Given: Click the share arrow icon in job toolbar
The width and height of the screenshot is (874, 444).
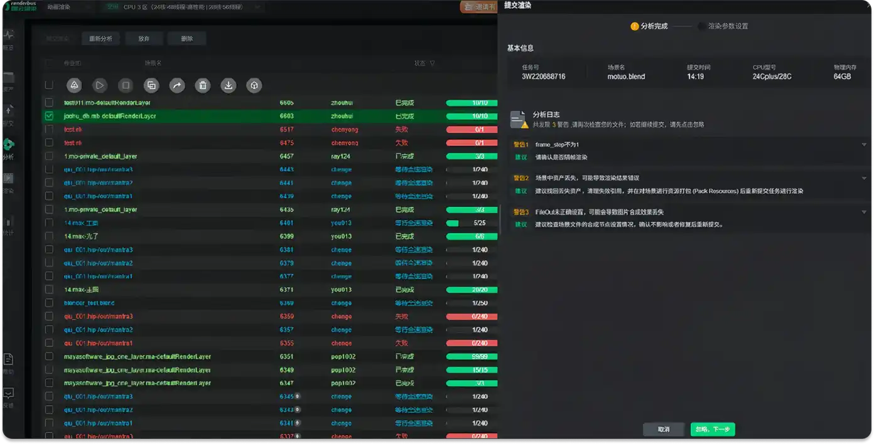Looking at the screenshot, I should 177,86.
